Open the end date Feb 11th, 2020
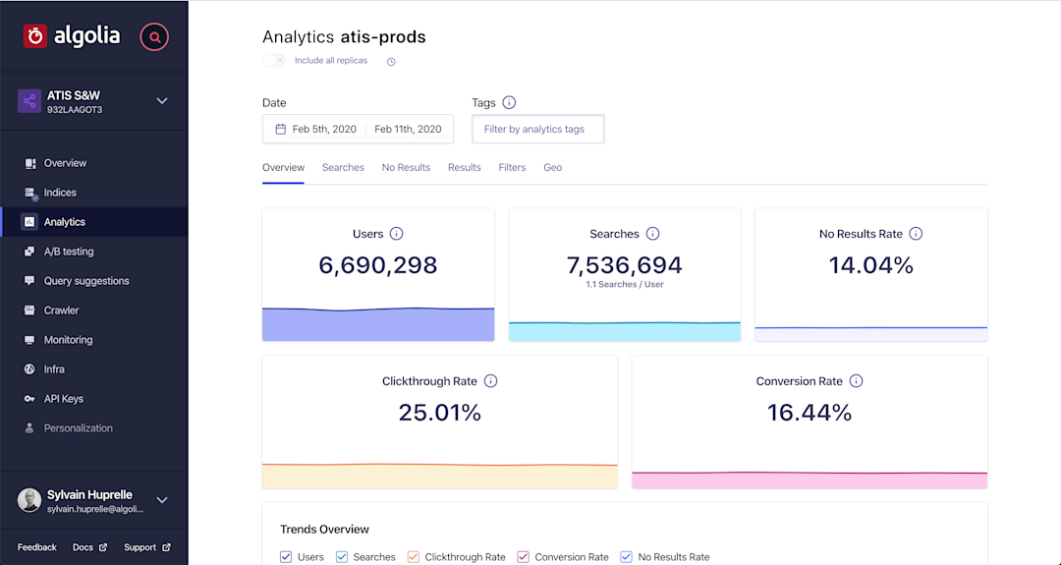 [408, 130]
